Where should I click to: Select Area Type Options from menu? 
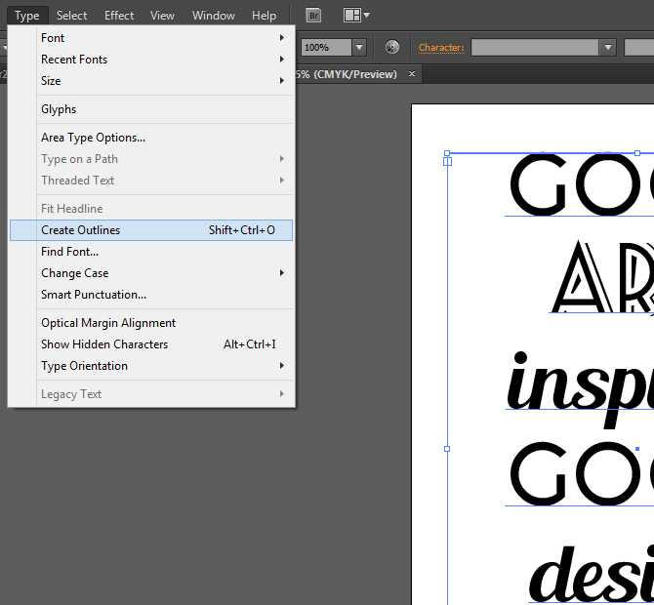(93, 138)
